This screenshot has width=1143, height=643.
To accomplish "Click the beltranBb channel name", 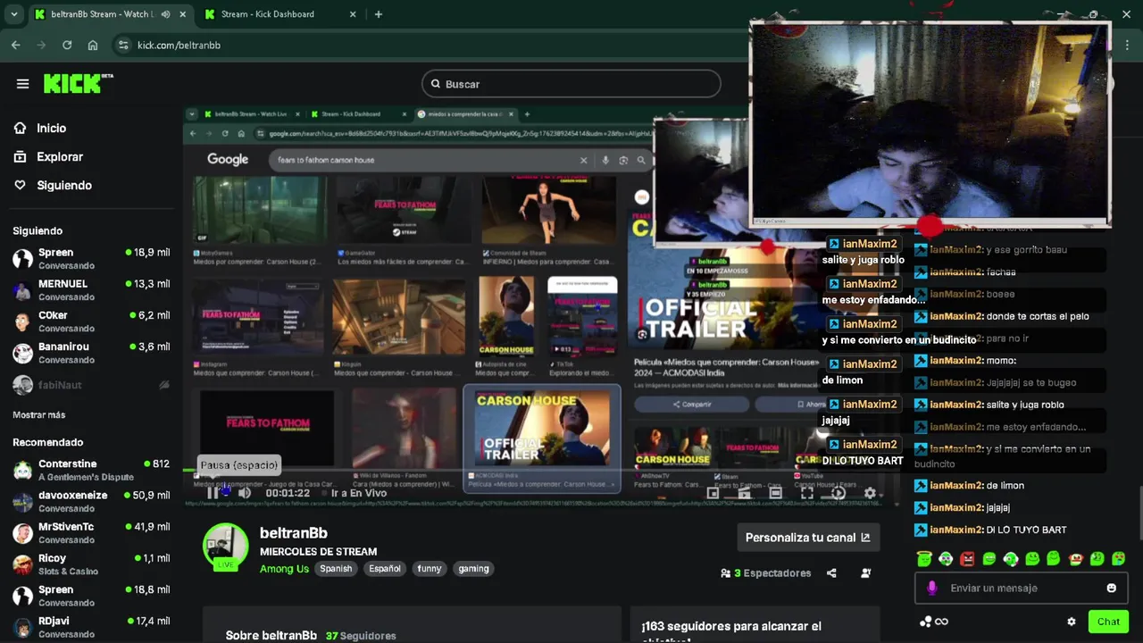I will (294, 533).
